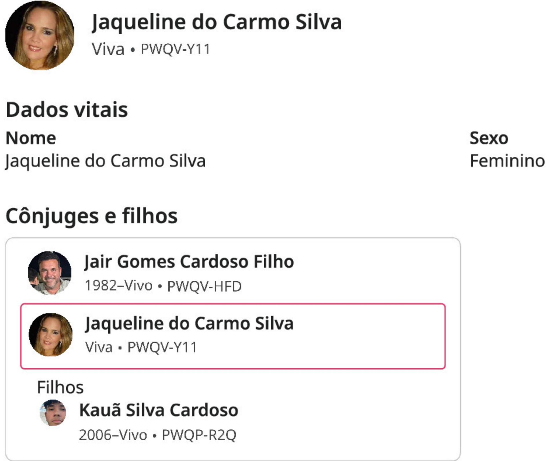Screen dimensions: 550x461
Task: Click the header ID PWQV-Y11 beside Viva
Action: tap(175, 49)
